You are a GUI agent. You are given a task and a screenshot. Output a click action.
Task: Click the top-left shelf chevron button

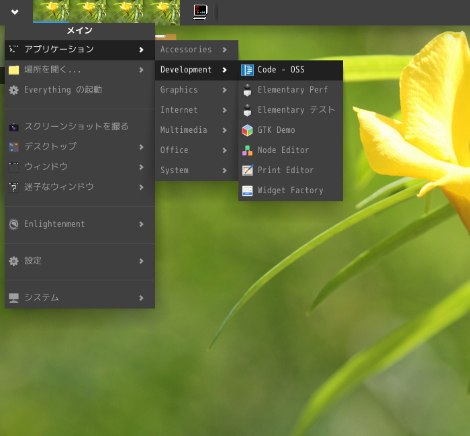point(15,12)
